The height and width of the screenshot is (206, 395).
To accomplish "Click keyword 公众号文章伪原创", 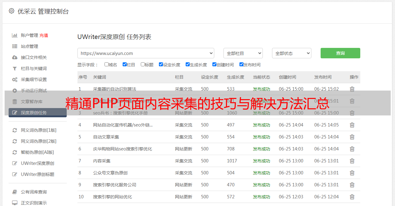I will (x=110, y=173).
